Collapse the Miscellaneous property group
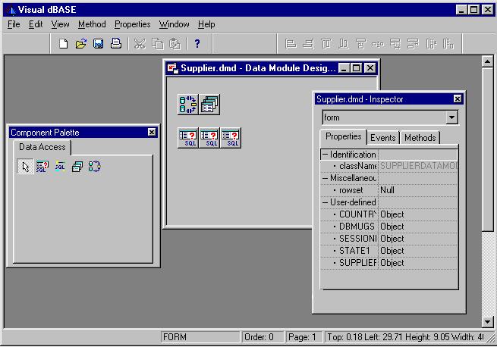 (x=325, y=178)
